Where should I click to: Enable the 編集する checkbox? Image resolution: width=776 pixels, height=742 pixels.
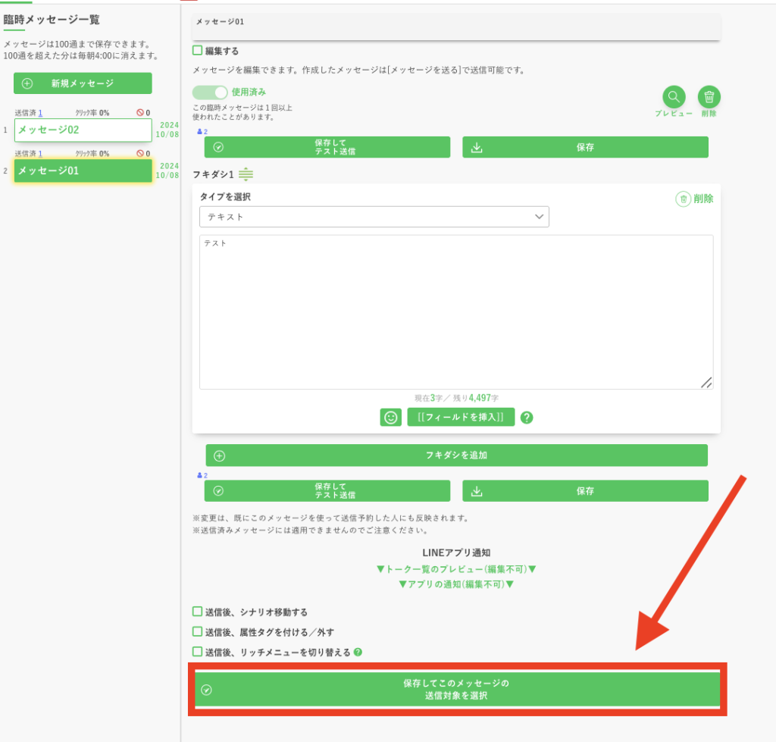(x=198, y=51)
